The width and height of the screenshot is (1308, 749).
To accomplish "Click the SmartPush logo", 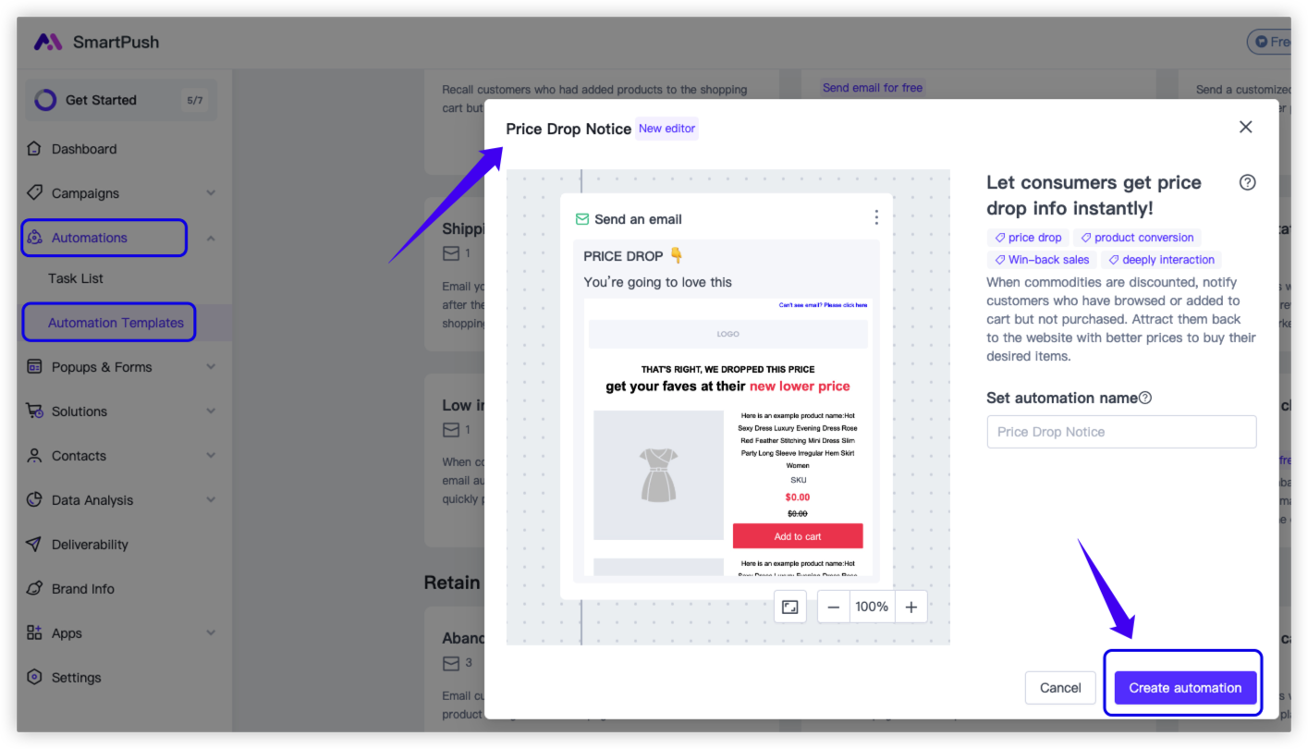I will click(96, 42).
